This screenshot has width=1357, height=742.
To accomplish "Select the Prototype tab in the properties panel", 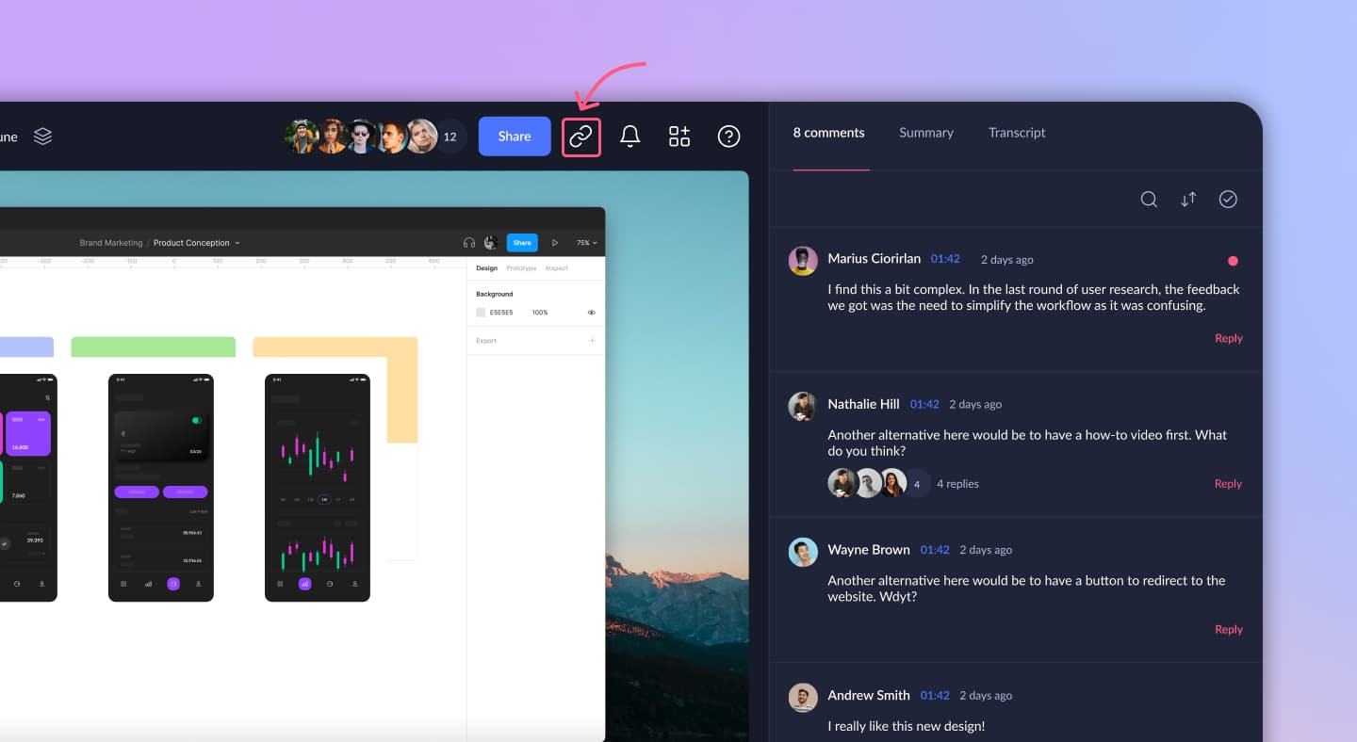I will (x=521, y=268).
